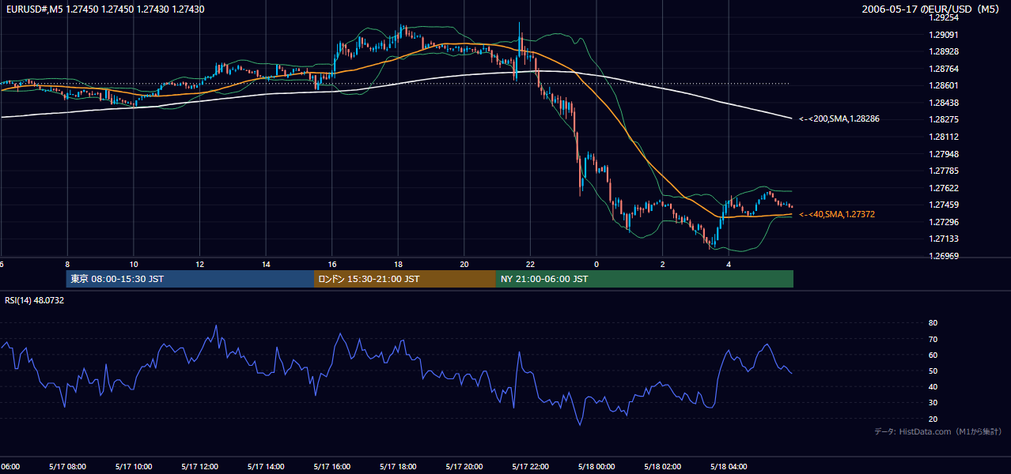Click hour 16 on the price chart time axis
1011x474 pixels.
click(332, 264)
